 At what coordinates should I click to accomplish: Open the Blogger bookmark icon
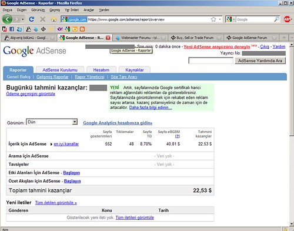[82, 29]
